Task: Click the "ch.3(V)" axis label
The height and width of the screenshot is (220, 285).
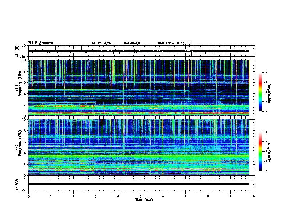Action: pos(17,185)
